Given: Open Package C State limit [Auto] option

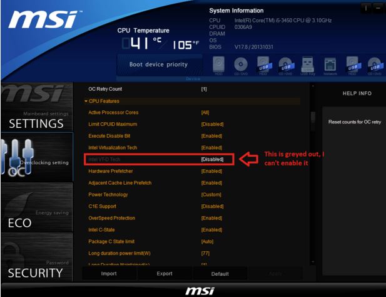Looking at the screenshot, I should point(207,241).
